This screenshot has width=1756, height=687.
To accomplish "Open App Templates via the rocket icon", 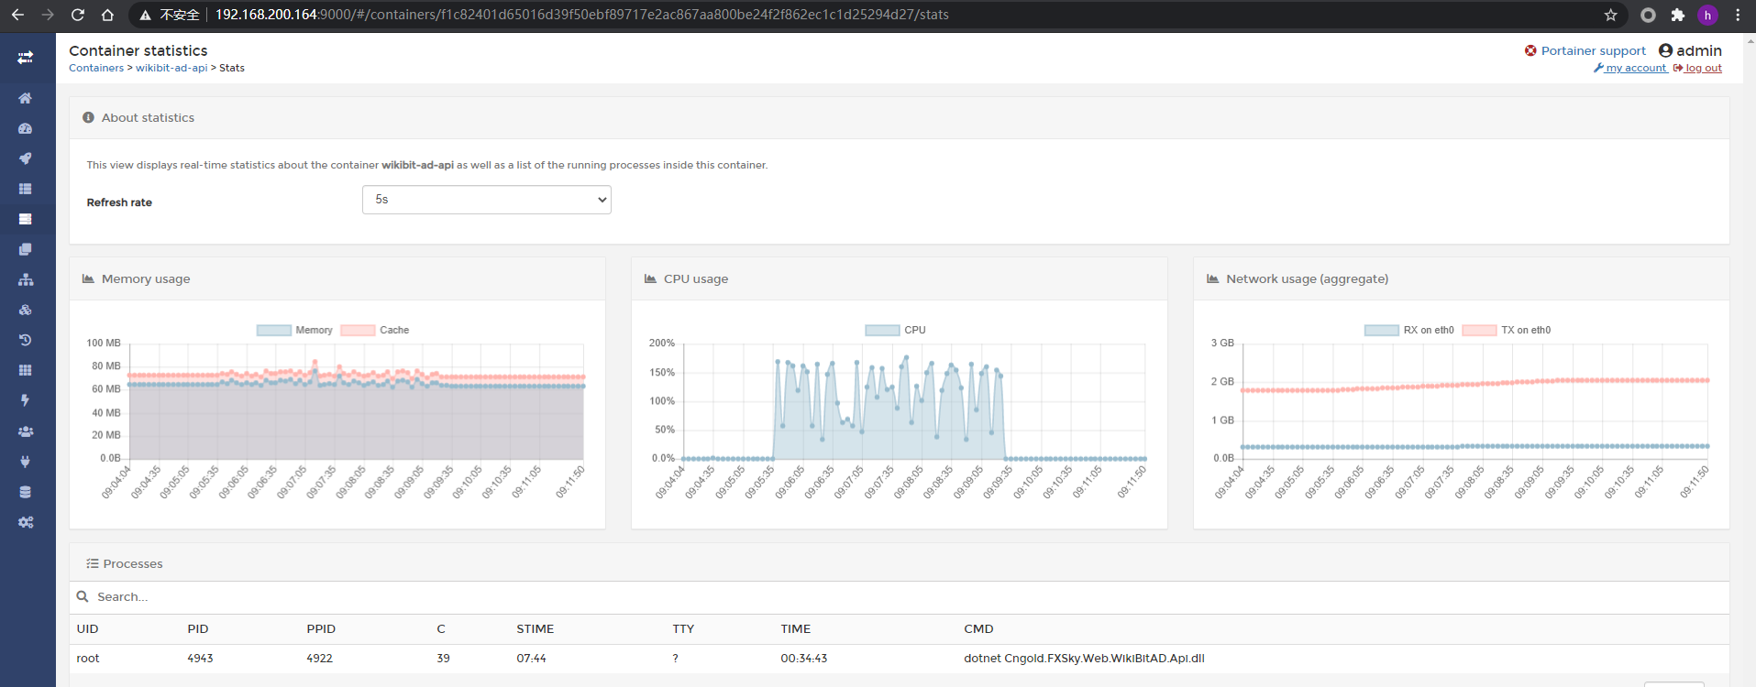I will (26, 158).
